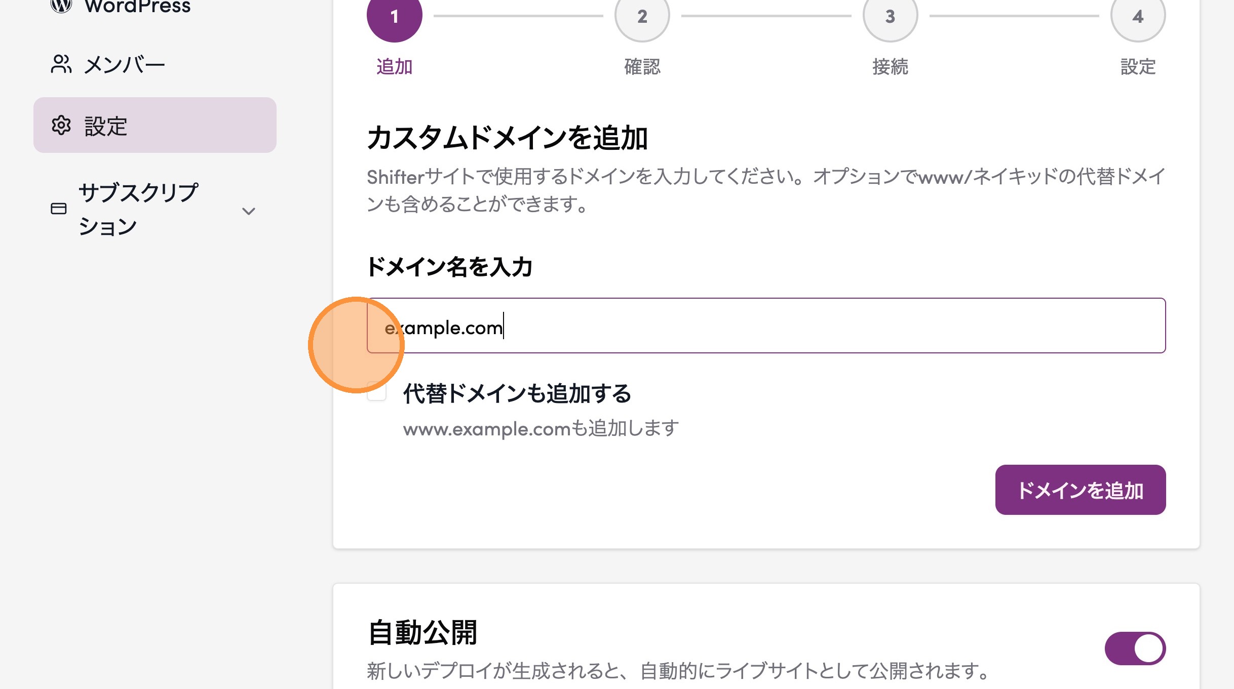Click the members people icon
This screenshot has height=689, width=1234.
click(61, 64)
